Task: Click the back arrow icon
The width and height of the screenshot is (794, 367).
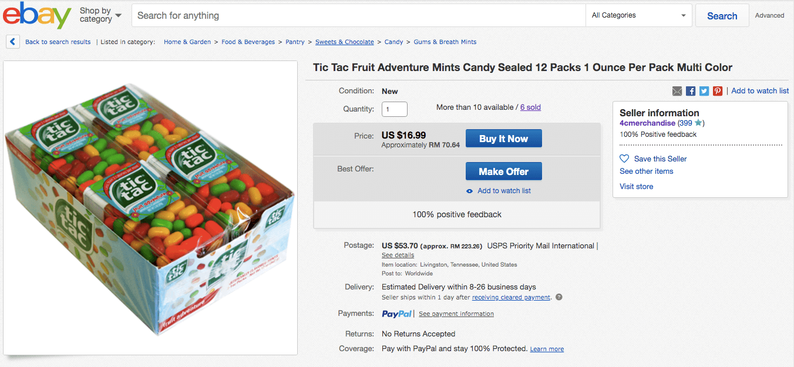Action: point(13,42)
